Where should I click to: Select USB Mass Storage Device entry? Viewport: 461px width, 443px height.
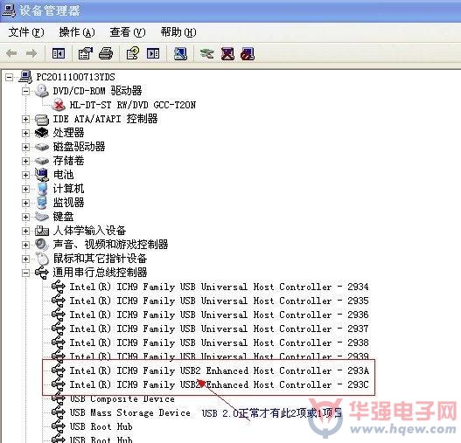coord(130,412)
